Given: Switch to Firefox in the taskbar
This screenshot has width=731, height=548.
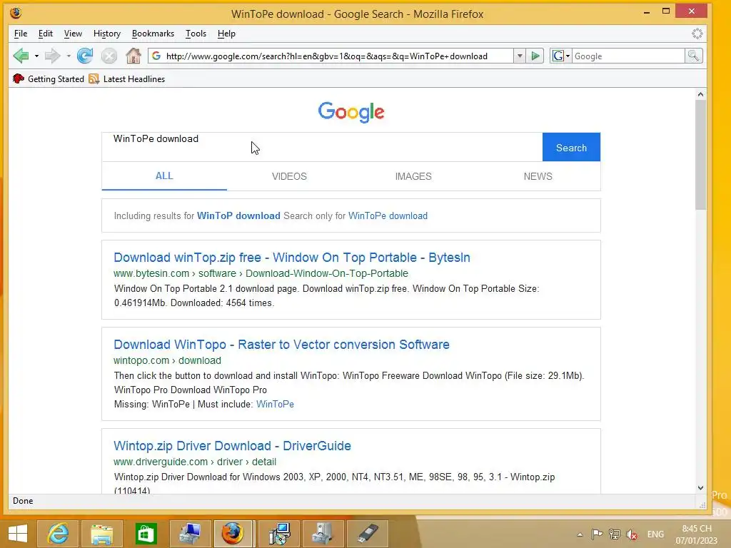Looking at the screenshot, I should 233,533.
